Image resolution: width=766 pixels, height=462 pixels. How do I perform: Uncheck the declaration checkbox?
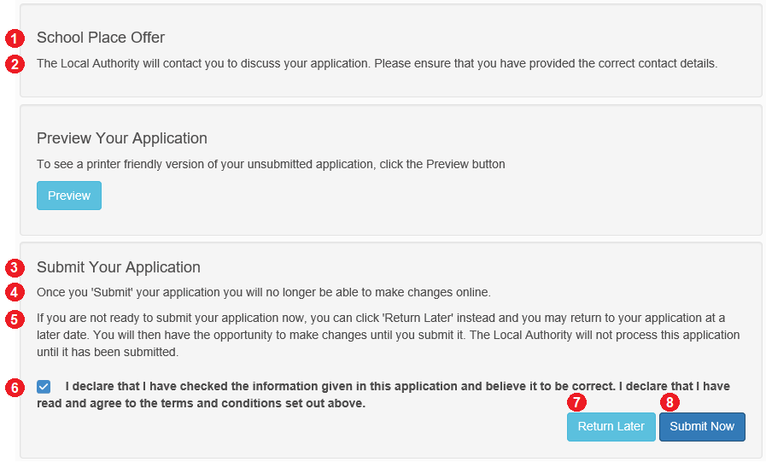[x=44, y=387]
